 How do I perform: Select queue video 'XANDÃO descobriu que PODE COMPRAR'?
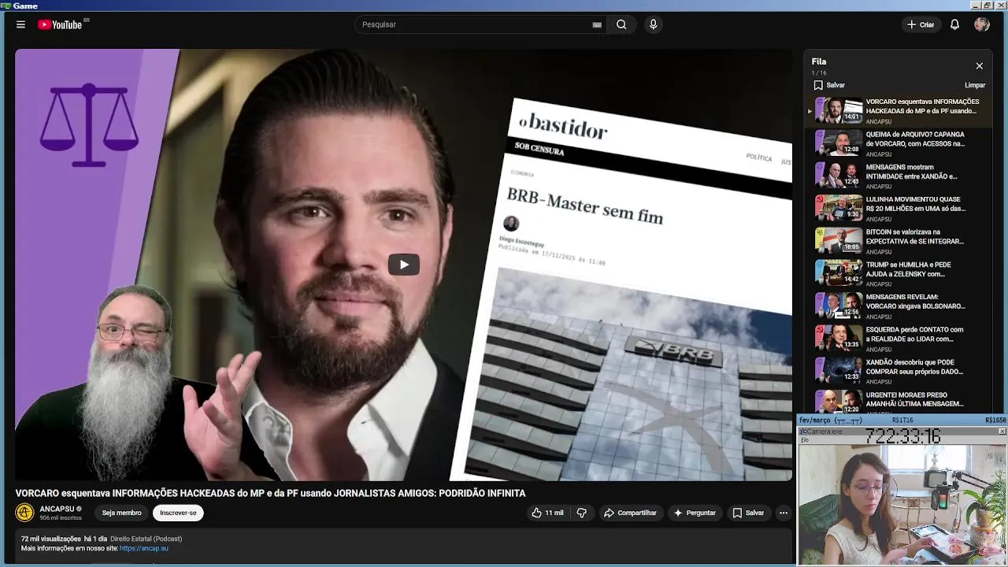click(898, 370)
